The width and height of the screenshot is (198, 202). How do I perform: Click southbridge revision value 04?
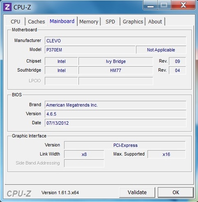point(177,70)
